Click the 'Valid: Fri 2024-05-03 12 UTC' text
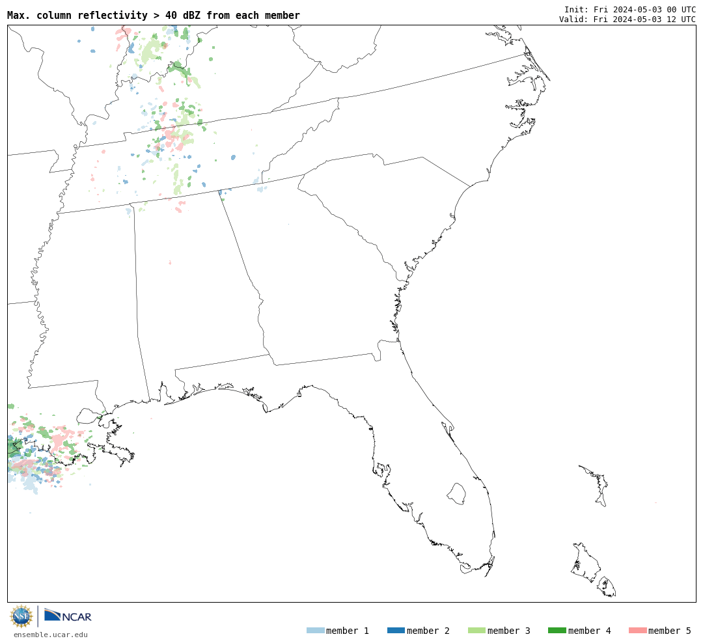The width and height of the screenshot is (703, 643). 627,20
